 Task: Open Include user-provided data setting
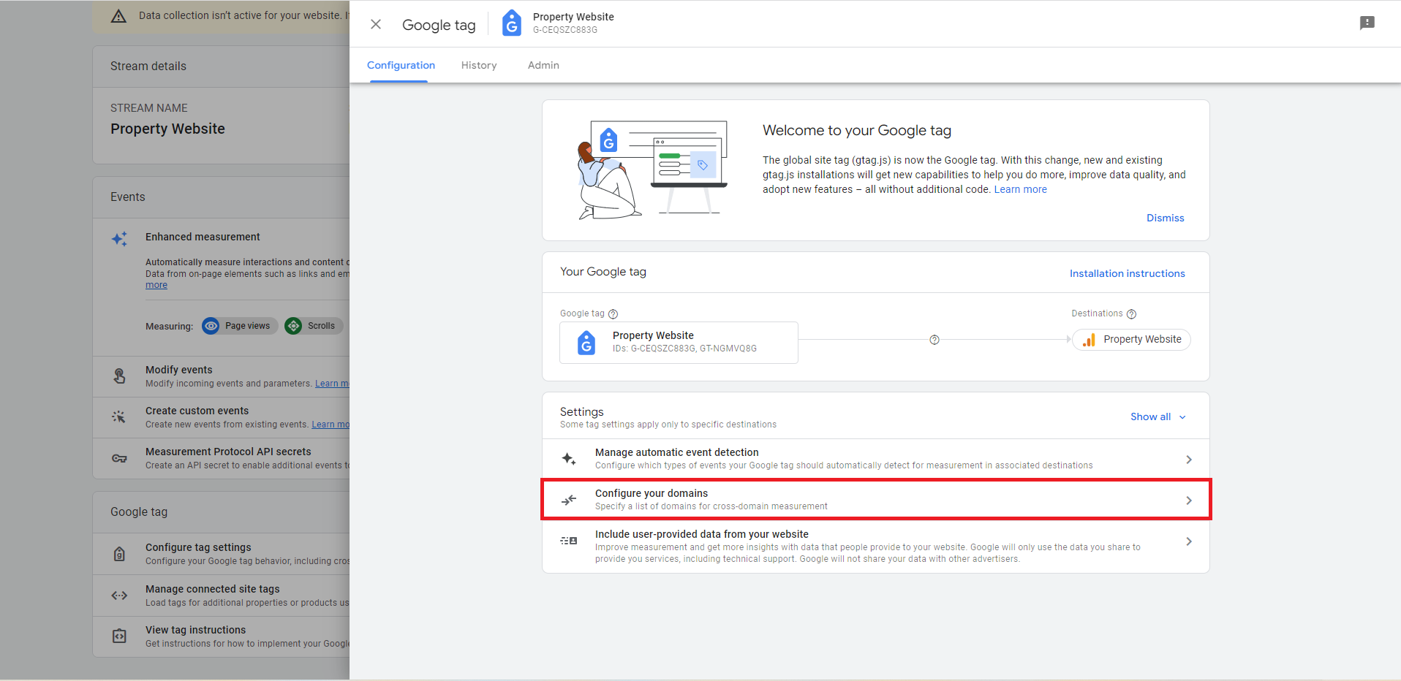point(875,547)
